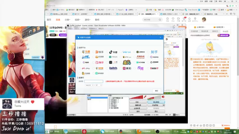Click the follow heart icon on Douyu header
Image resolution: width=239 pixels, height=134 pixels.
click(x=173, y=19)
